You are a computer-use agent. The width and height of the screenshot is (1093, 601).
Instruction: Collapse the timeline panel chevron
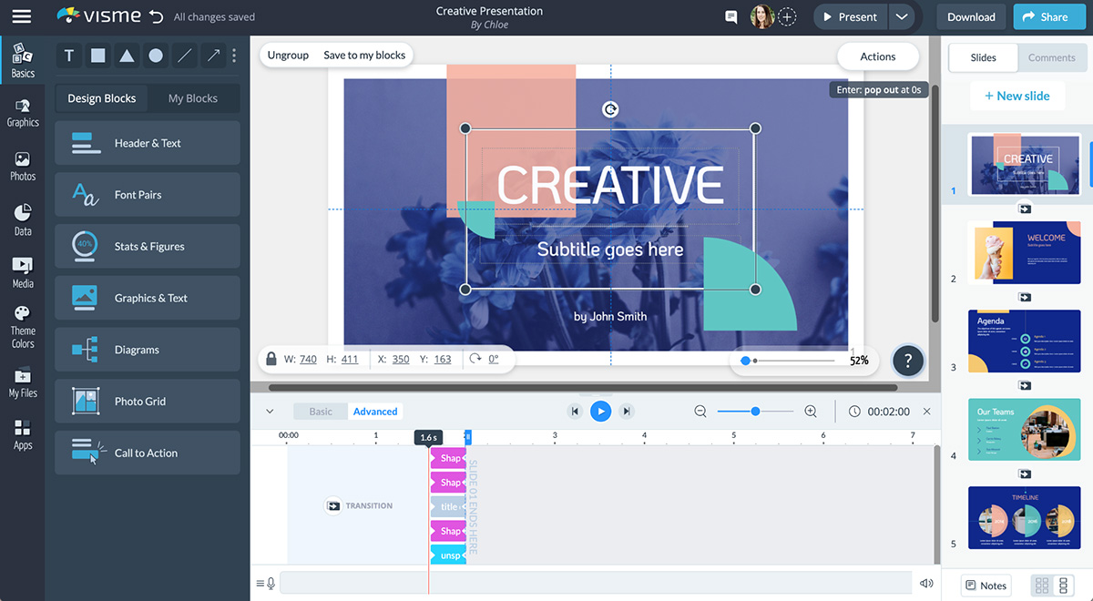click(x=269, y=411)
